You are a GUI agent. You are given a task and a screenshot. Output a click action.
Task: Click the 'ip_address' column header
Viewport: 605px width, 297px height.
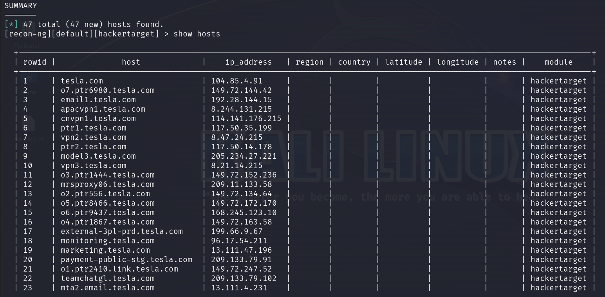(x=249, y=62)
